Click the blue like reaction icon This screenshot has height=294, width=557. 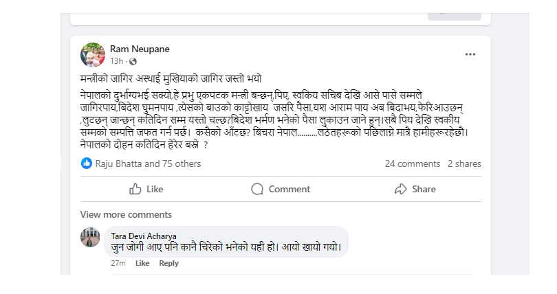point(87,163)
